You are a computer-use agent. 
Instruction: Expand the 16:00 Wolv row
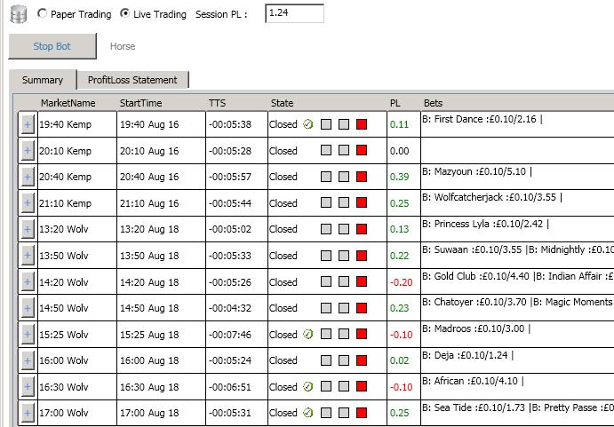(x=28, y=360)
